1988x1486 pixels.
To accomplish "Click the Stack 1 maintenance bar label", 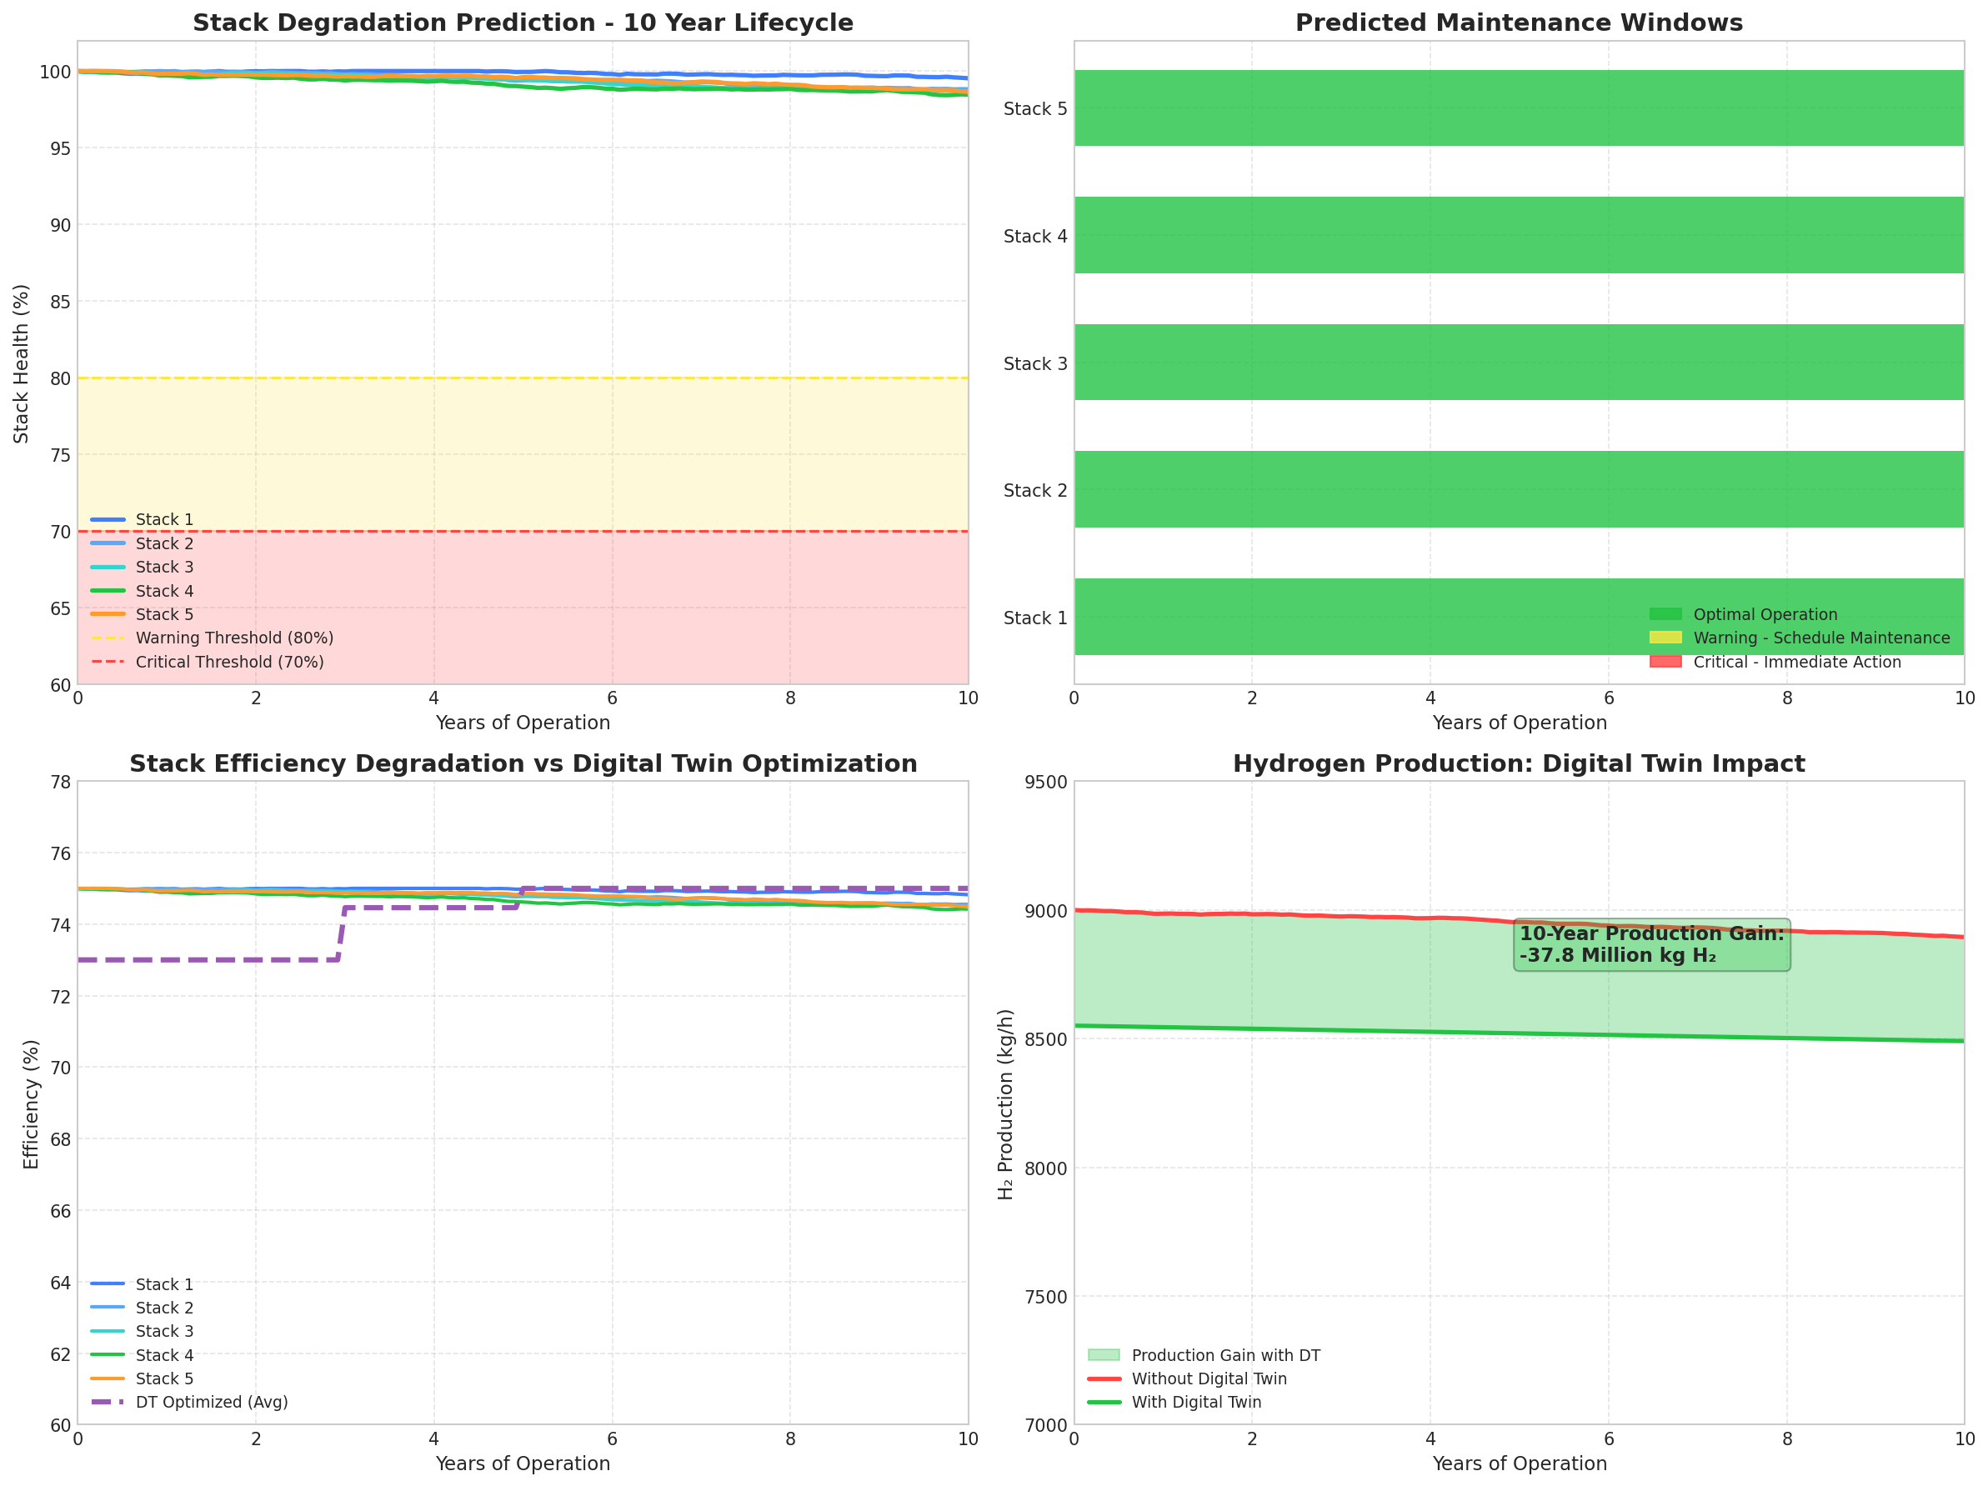I will 1034,618.
